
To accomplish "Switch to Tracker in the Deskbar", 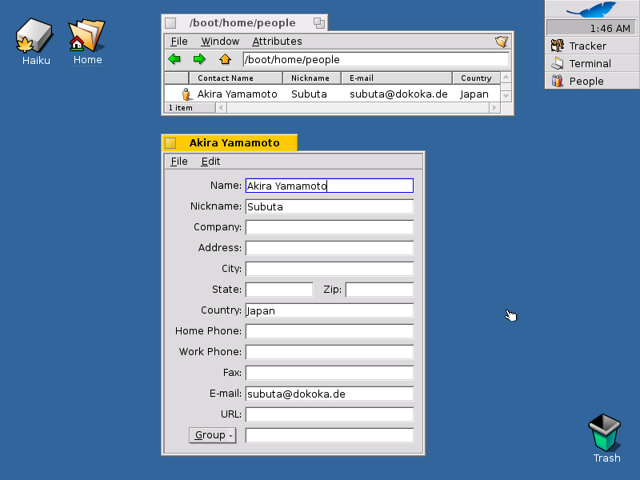I will [587, 46].
